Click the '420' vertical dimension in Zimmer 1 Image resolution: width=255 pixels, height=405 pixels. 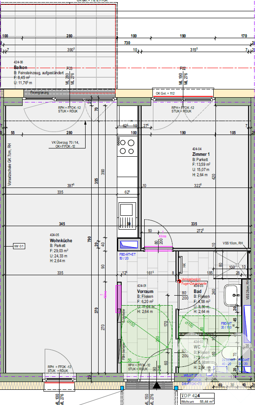213,177
